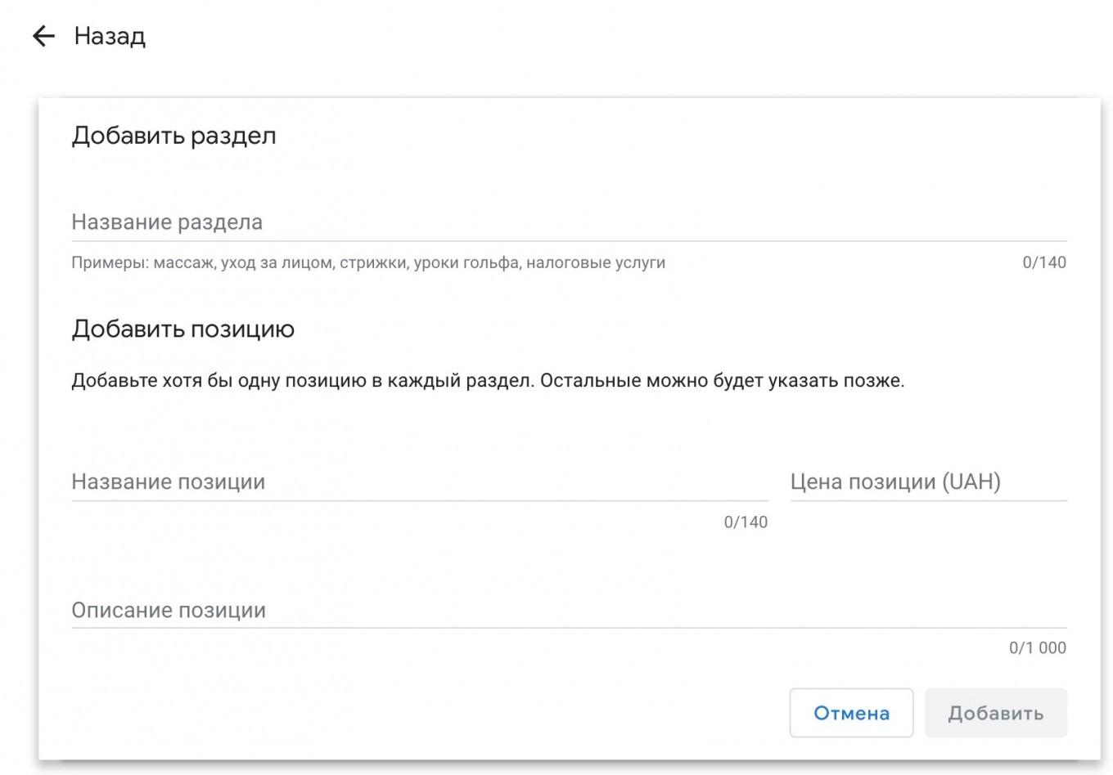Click the section name 0/140 character counter
1113x775 pixels.
(x=1043, y=263)
